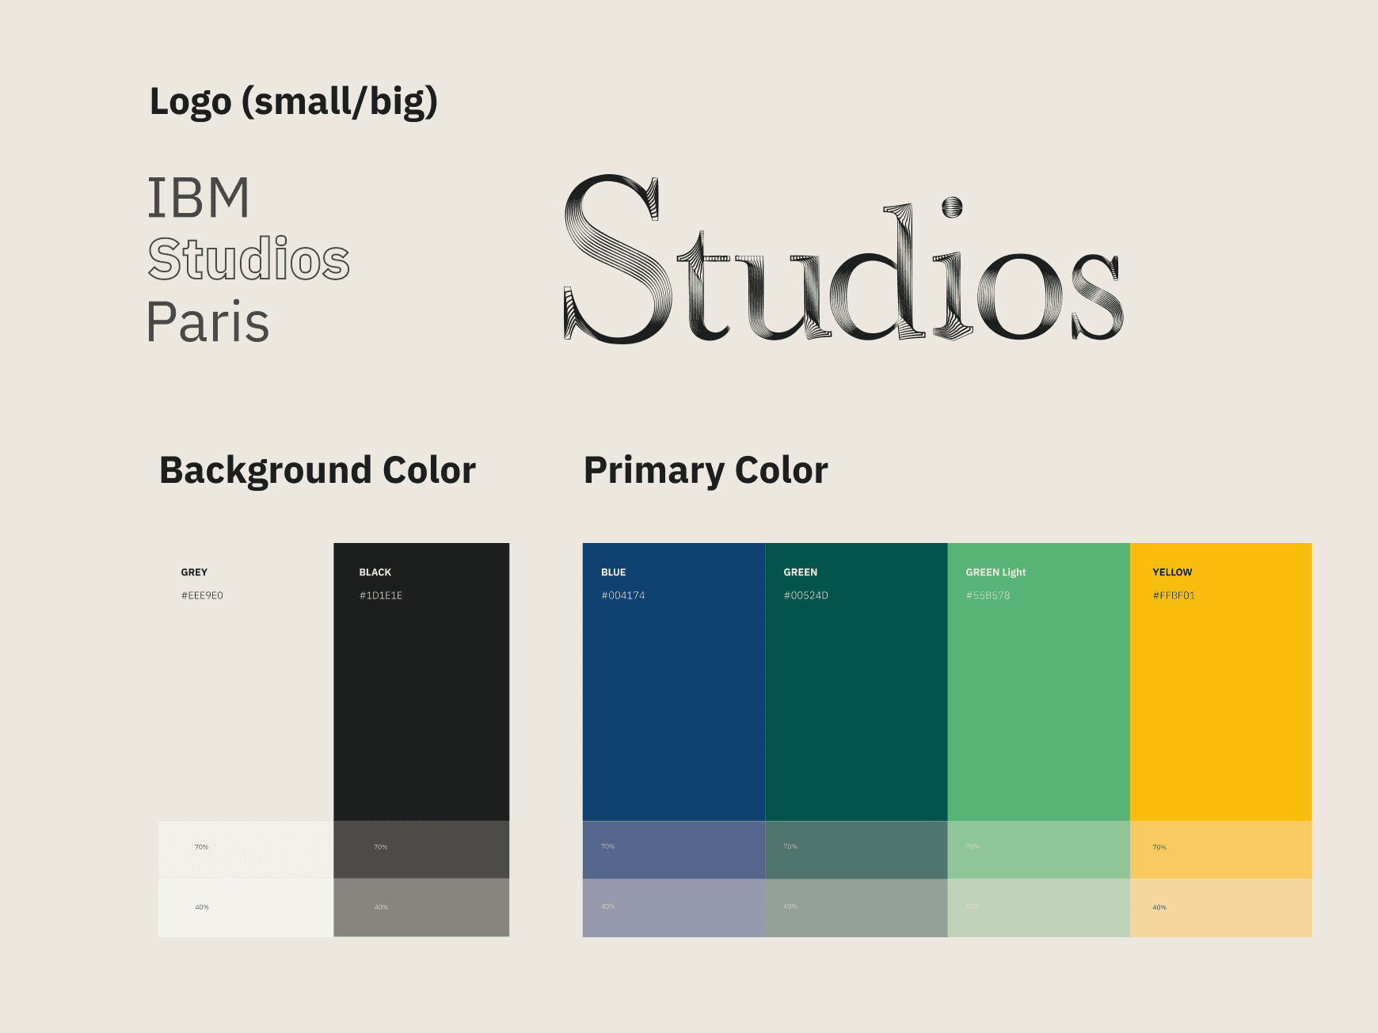The width and height of the screenshot is (1378, 1033).
Task: Select the hex code "#FFBF01"
Action: tap(1174, 595)
